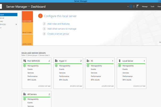Click IIS manageability green status icon
The height and width of the screenshot is (107, 161).
(88, 66)
